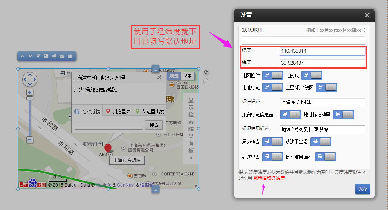Click the trash delete icon in floating toolbar
The image size is (388, 210).
coord(70,56)
